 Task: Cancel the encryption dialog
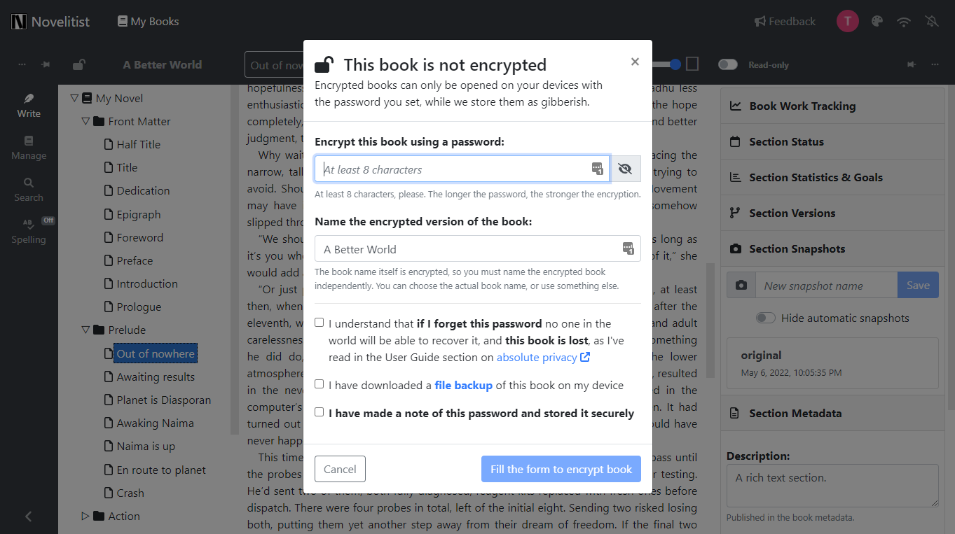tap(340, 469)
